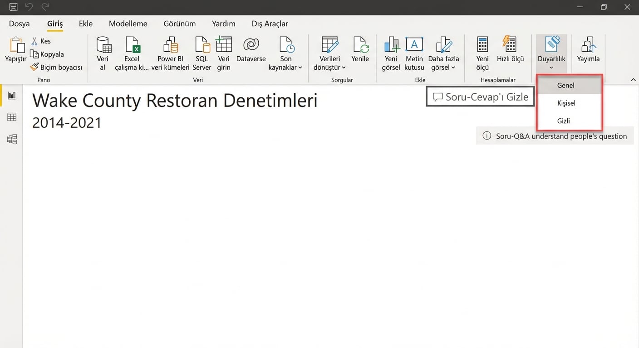Open the Excel çalışma kitabı import icon
This screenshot has width=639, height=348.
pyautogui.click(x=132, y=51)
